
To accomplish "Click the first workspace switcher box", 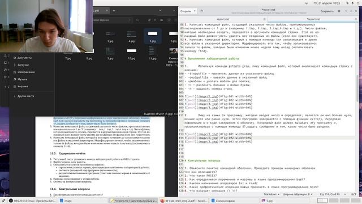I will (x=322, y=201).
